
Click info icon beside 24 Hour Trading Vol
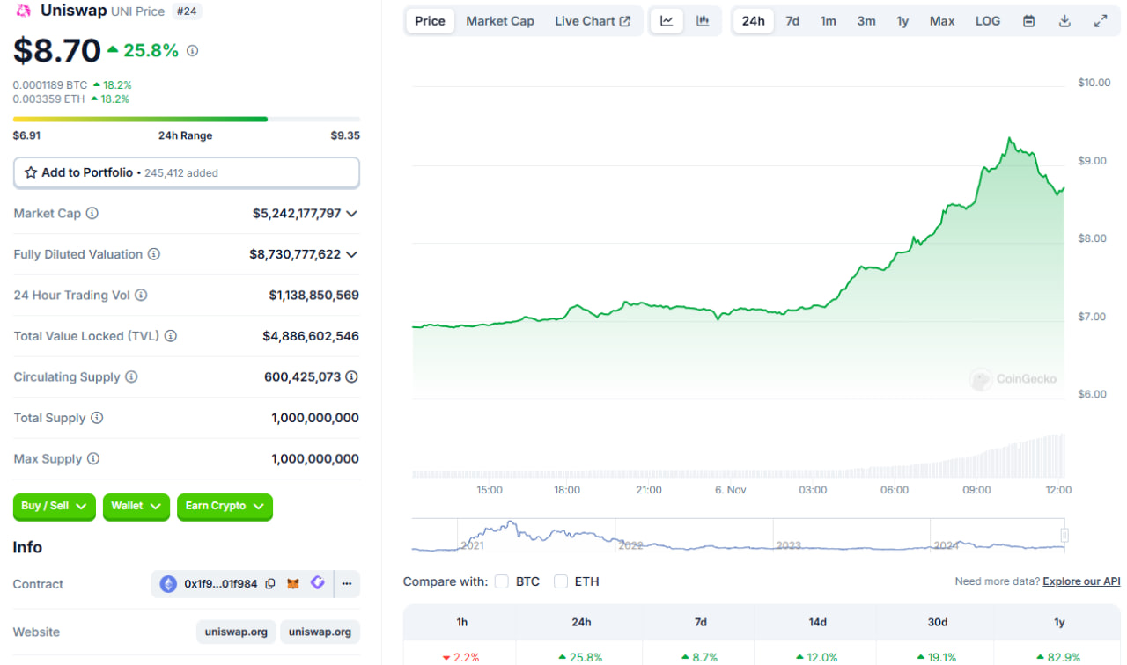141,296
